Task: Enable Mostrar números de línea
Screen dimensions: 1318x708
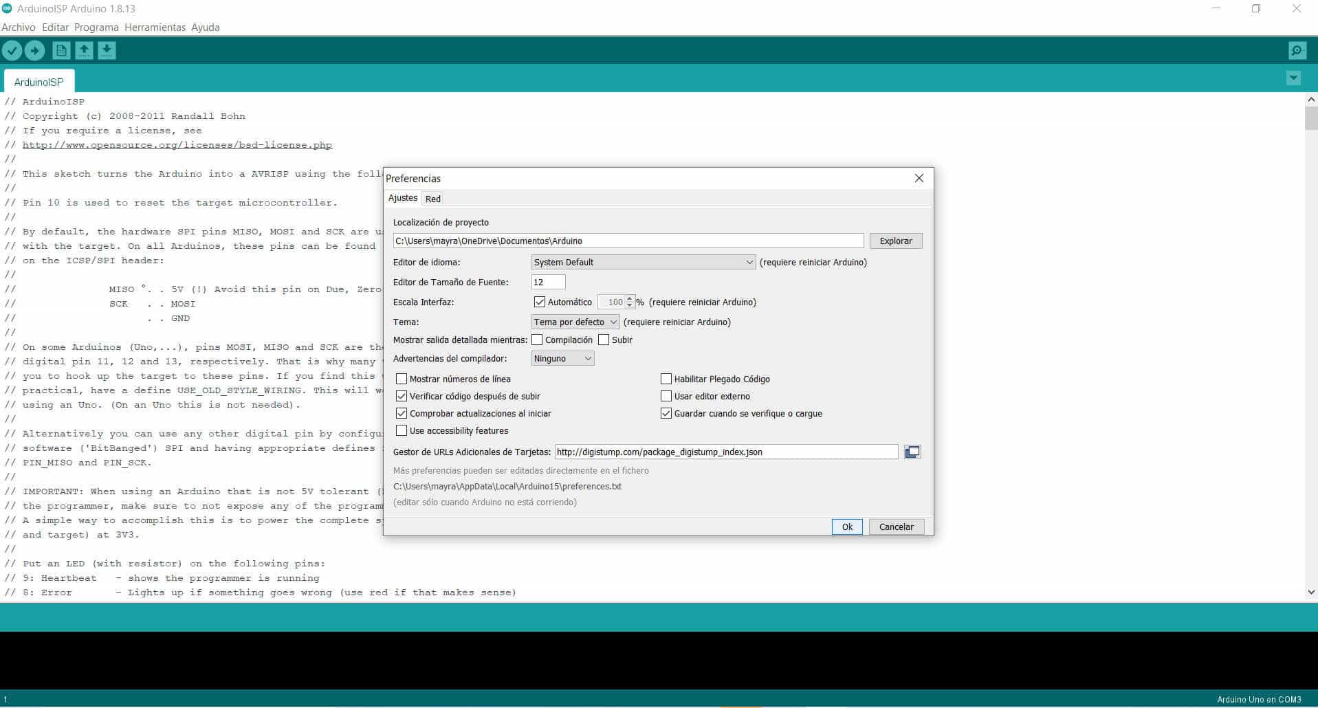Action: [x=402, y=379]
